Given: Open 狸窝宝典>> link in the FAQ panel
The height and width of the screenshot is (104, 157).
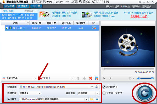Looking at the screenshot, I should pos(30,11).
